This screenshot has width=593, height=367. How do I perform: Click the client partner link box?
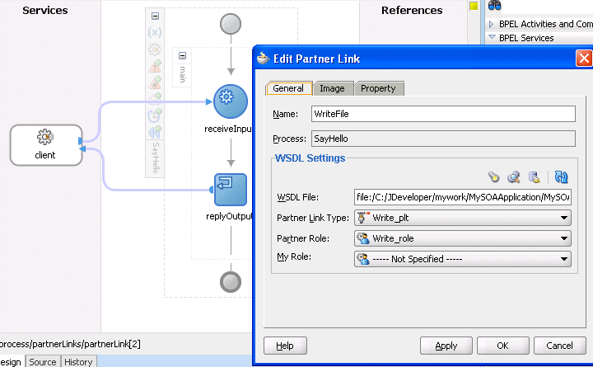46,145
